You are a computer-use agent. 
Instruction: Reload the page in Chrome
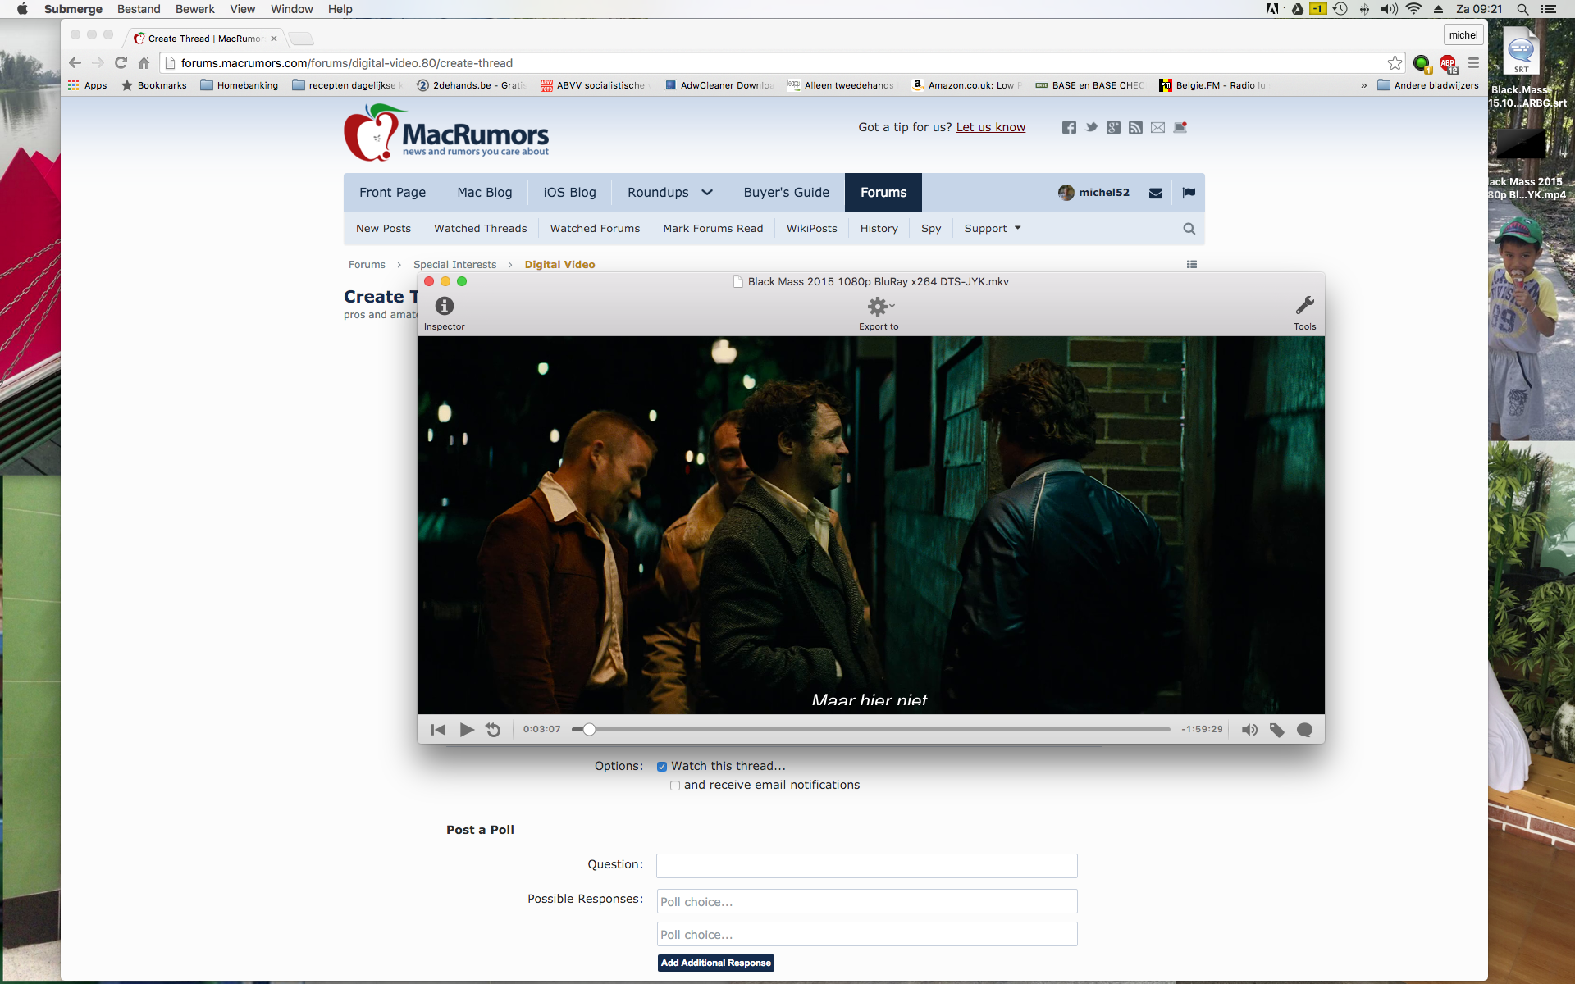(x=121, y=63)
